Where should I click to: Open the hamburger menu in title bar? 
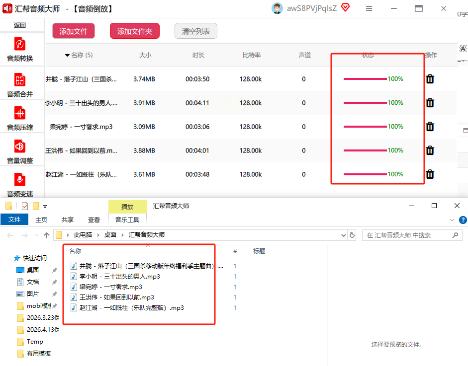(369, 8)
